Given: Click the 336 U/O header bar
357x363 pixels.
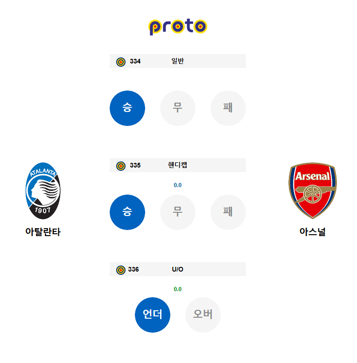Looking at the screenshot, I should click(x=178, y=269).
